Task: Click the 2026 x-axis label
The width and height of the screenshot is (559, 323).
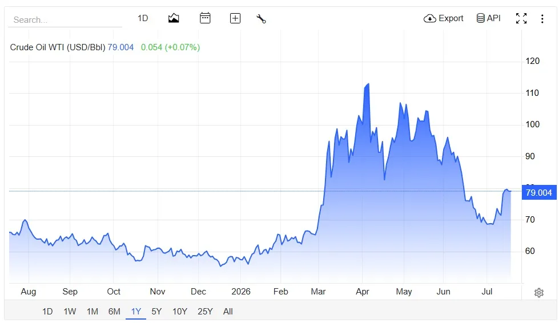Action: 241,292
